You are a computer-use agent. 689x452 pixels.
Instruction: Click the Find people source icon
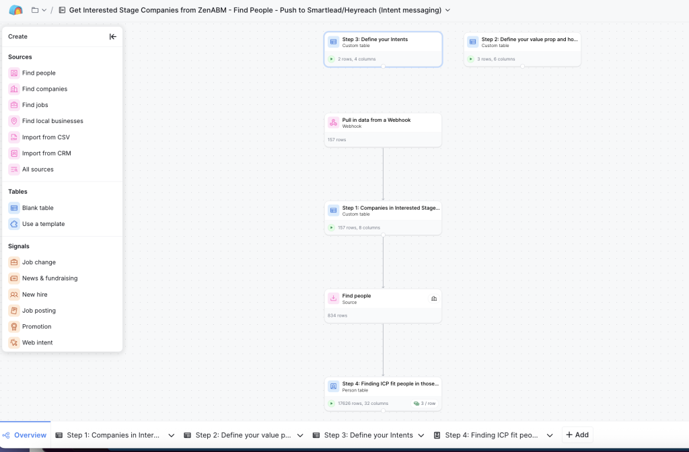14,73
